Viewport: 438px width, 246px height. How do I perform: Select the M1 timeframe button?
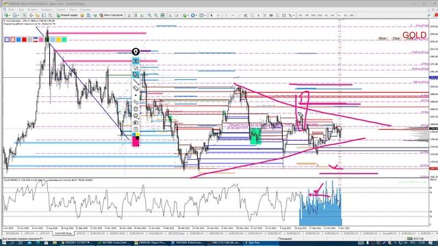(300, 15)
